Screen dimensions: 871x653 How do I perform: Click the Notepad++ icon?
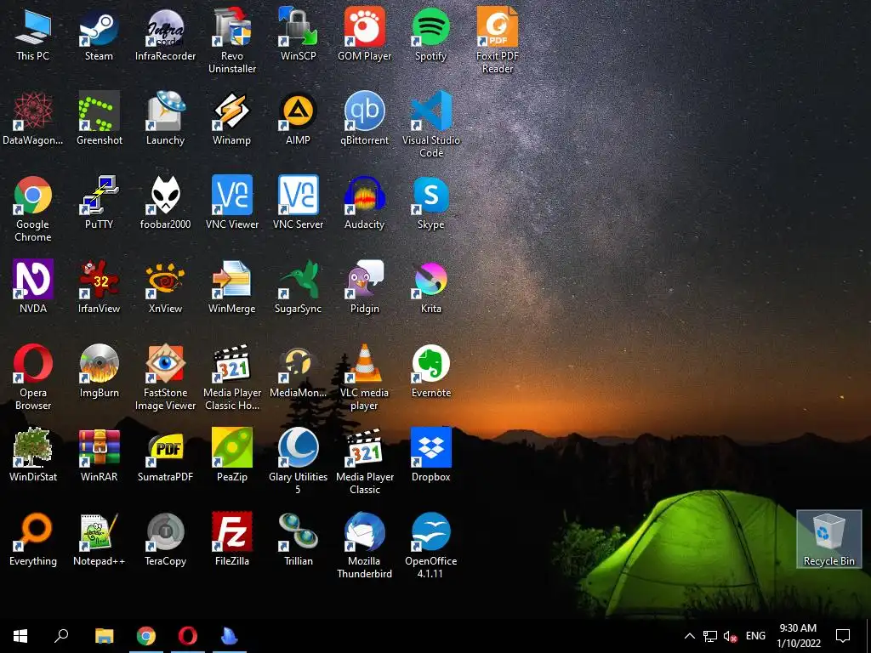point(99,540)
